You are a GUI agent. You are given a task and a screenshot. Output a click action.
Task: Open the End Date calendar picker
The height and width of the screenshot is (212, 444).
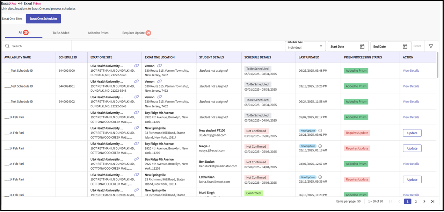tap(405, 47)
